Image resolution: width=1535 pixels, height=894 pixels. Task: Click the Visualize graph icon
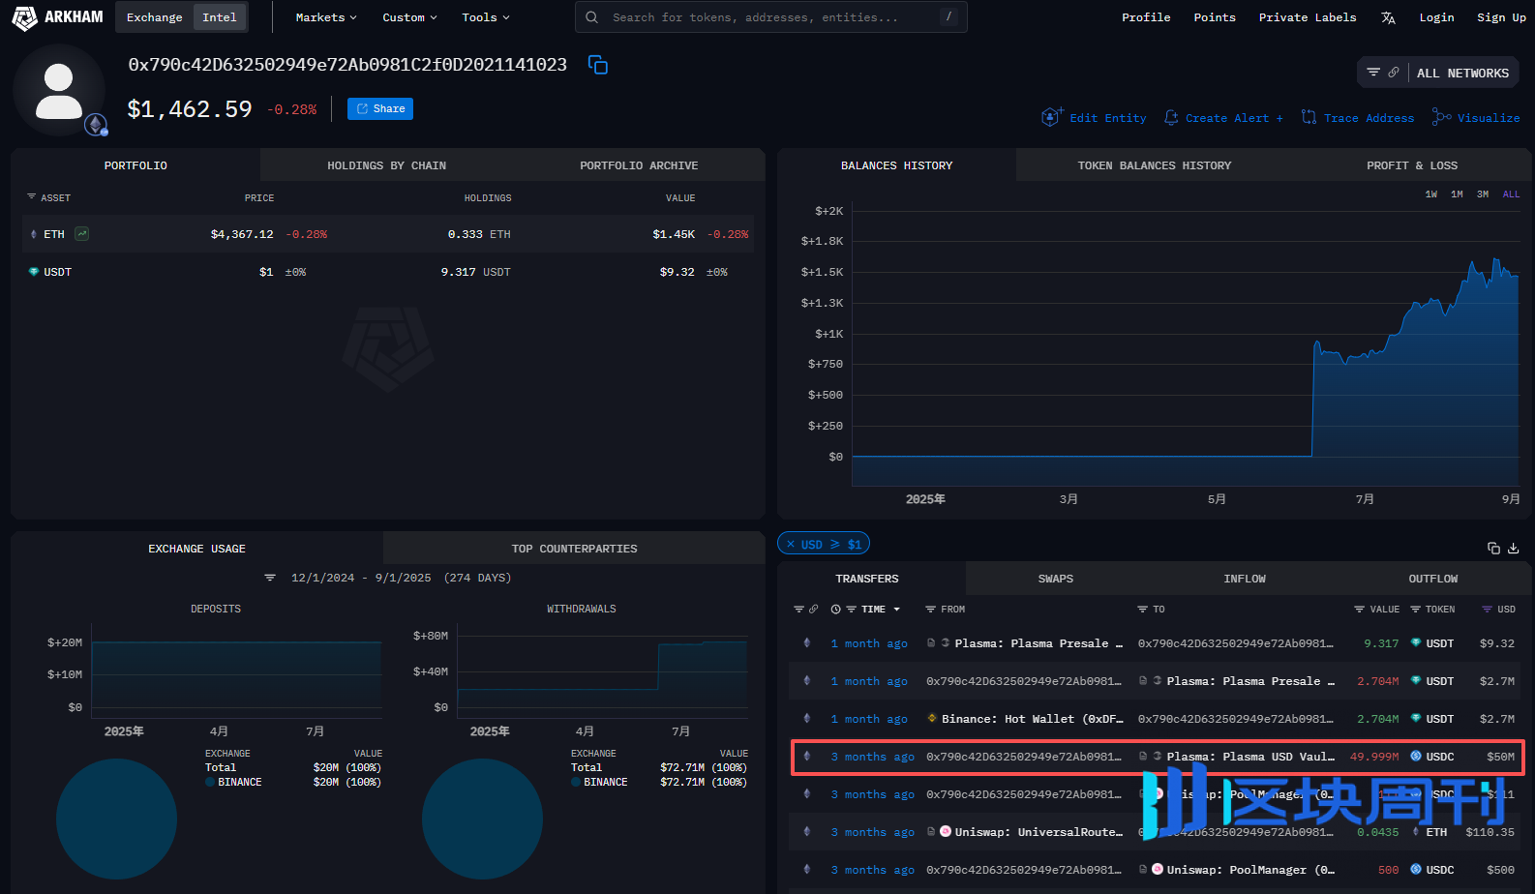pyautogui.click(x=1441, y=117)
